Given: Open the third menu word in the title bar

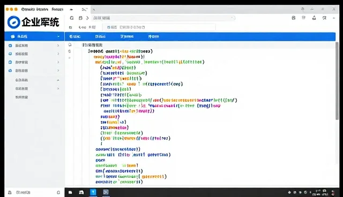Looking at the screenshot, I should point(57,9).
